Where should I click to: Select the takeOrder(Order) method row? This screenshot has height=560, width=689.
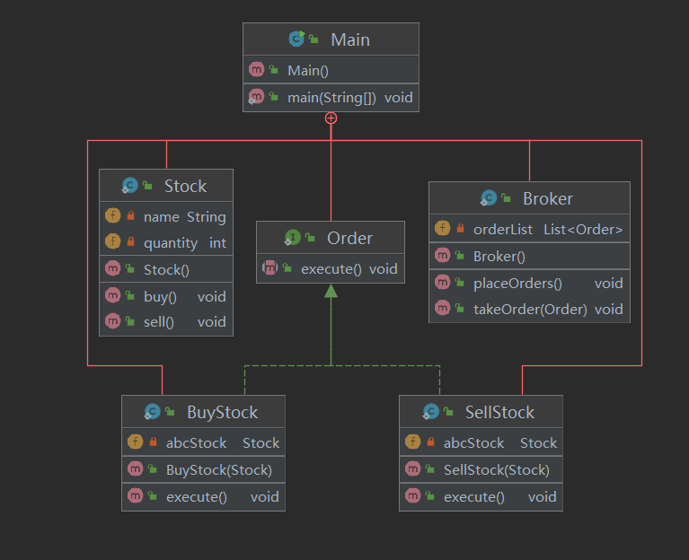(529, 309)
